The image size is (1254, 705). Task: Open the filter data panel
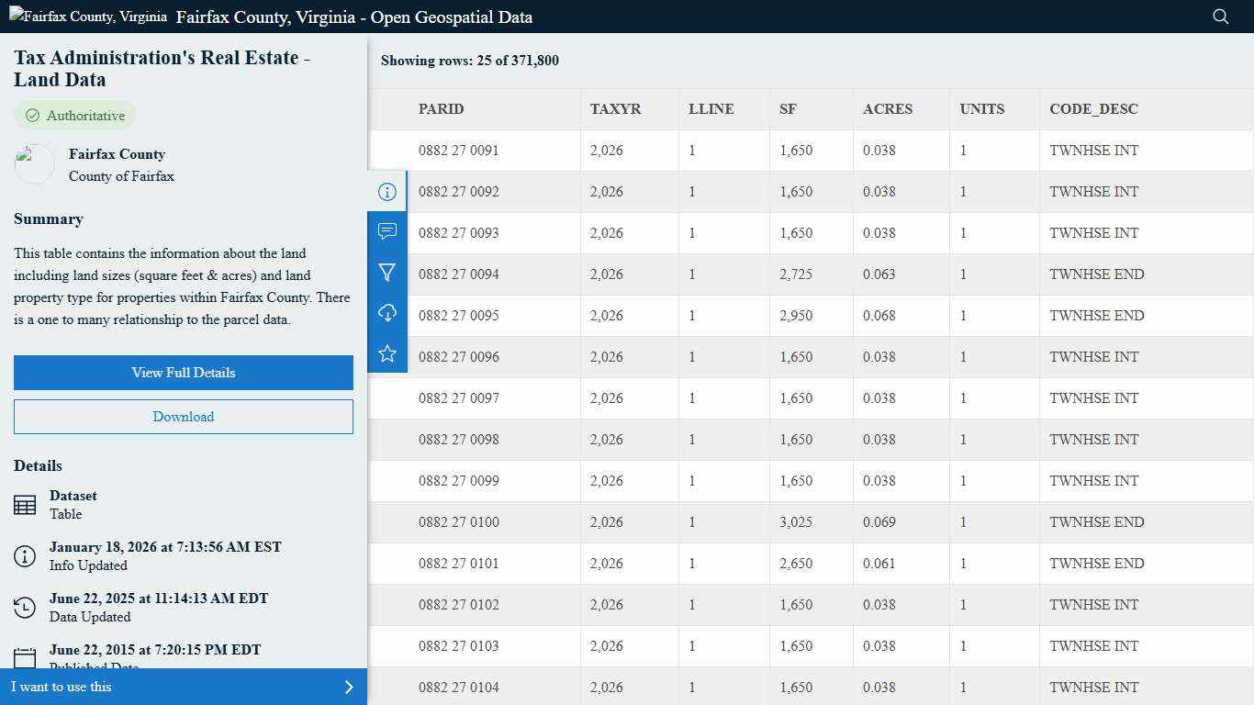[386, 273]
